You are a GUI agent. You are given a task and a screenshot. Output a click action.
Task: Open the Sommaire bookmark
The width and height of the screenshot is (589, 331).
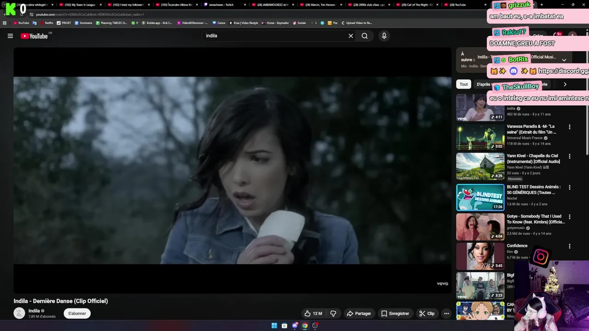pyautogui.click(x=83, y=23)
